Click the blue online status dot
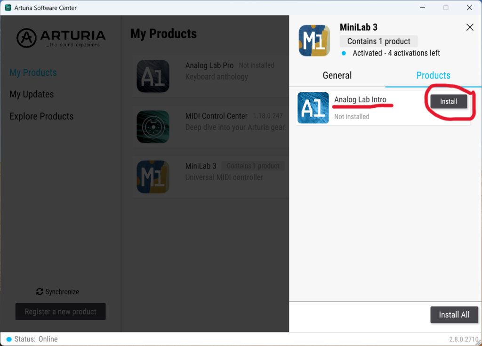The image size is (482, 346). [x=9, y=339]
